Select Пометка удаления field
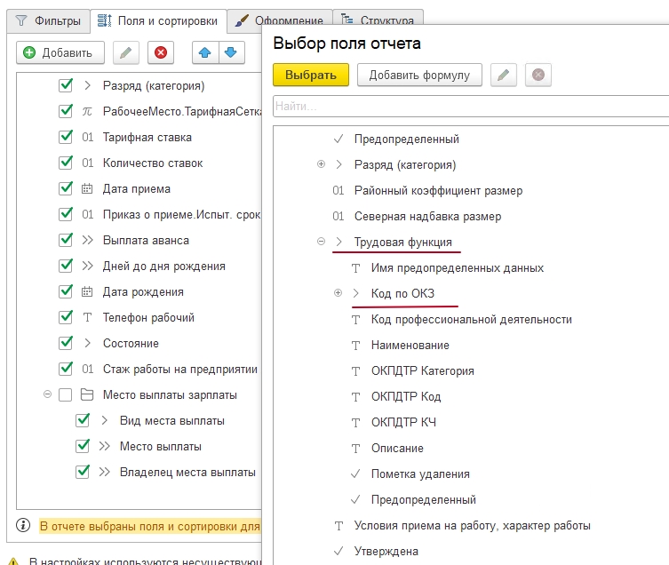The width and height of the screenshot is (669, 565). point(420,474)
